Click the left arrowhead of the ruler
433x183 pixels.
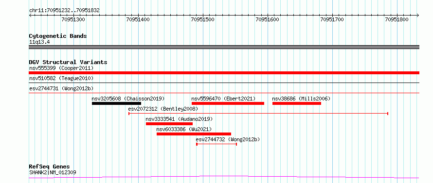pyautogui.click(x=30, y=15)
